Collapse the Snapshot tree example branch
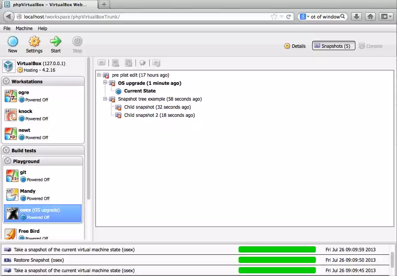Viewport: 397px width, 276px height. pos(105,99)
